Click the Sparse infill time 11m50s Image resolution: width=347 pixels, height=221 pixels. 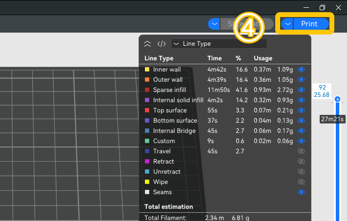[219, 90]
